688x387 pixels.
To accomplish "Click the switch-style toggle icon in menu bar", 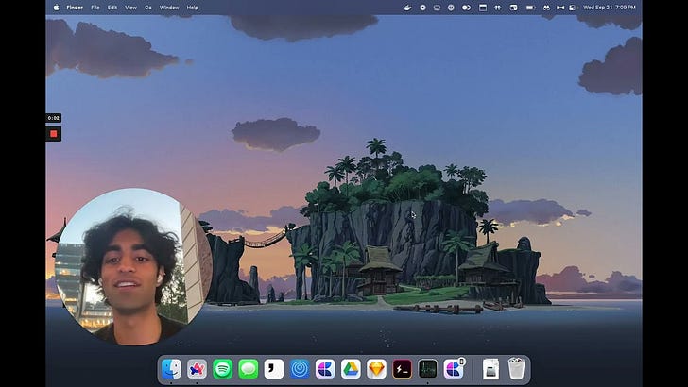I will point(467,8).
